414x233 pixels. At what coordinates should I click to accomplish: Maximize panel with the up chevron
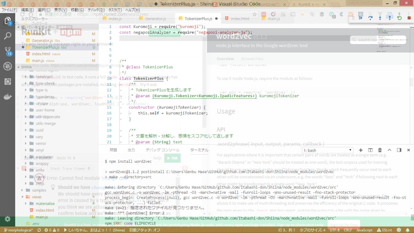pyautogui.click(x=389, y=150)
